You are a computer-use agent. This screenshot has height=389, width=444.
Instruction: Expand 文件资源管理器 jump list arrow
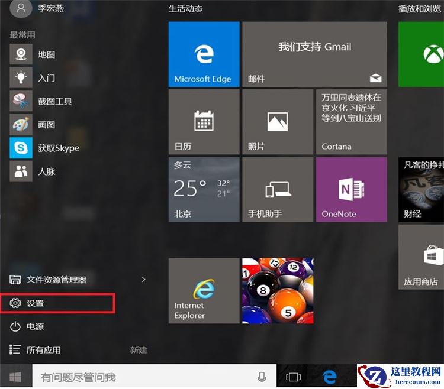(x=144, y=280)
